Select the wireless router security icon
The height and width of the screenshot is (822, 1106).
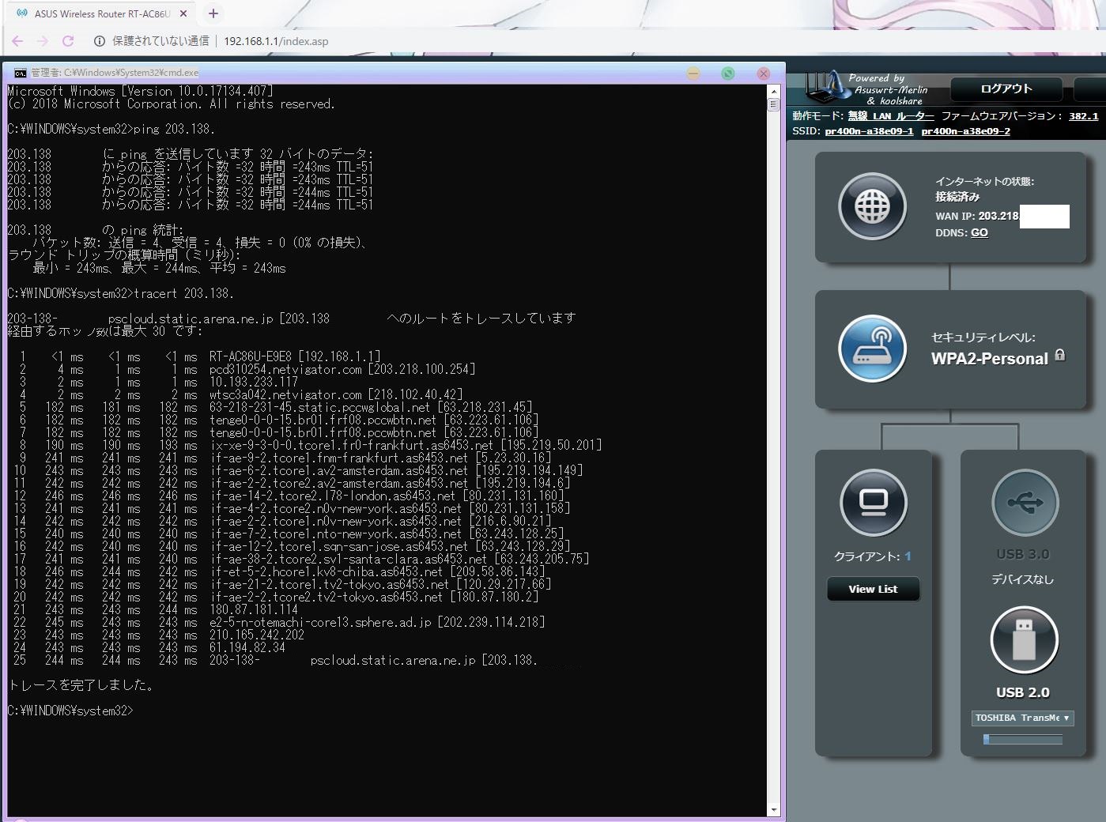(x=872, y=349)
